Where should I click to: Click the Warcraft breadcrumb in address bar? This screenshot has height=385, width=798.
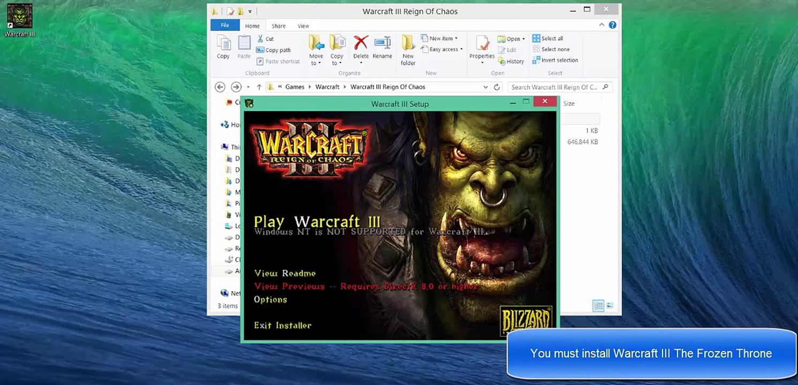click(x=327, y=87)
